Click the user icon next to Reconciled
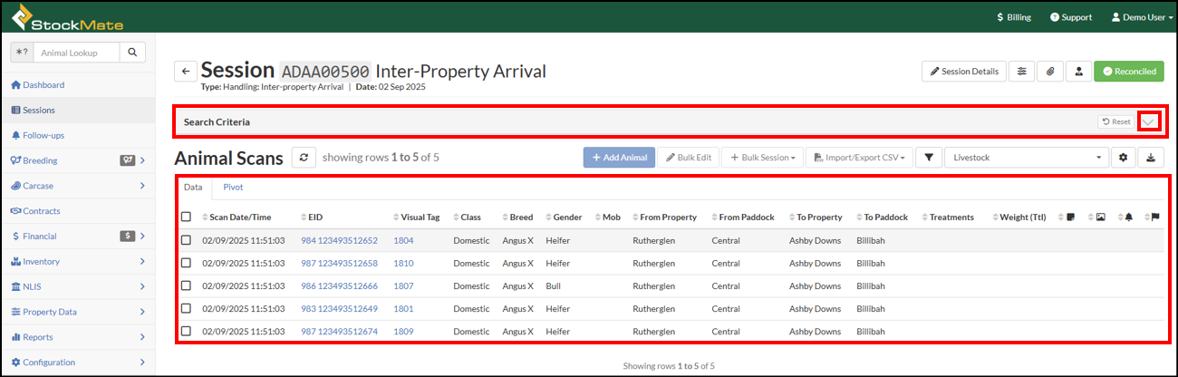The width and height of the screenshot is (1178, 377). coord(1078,72)
